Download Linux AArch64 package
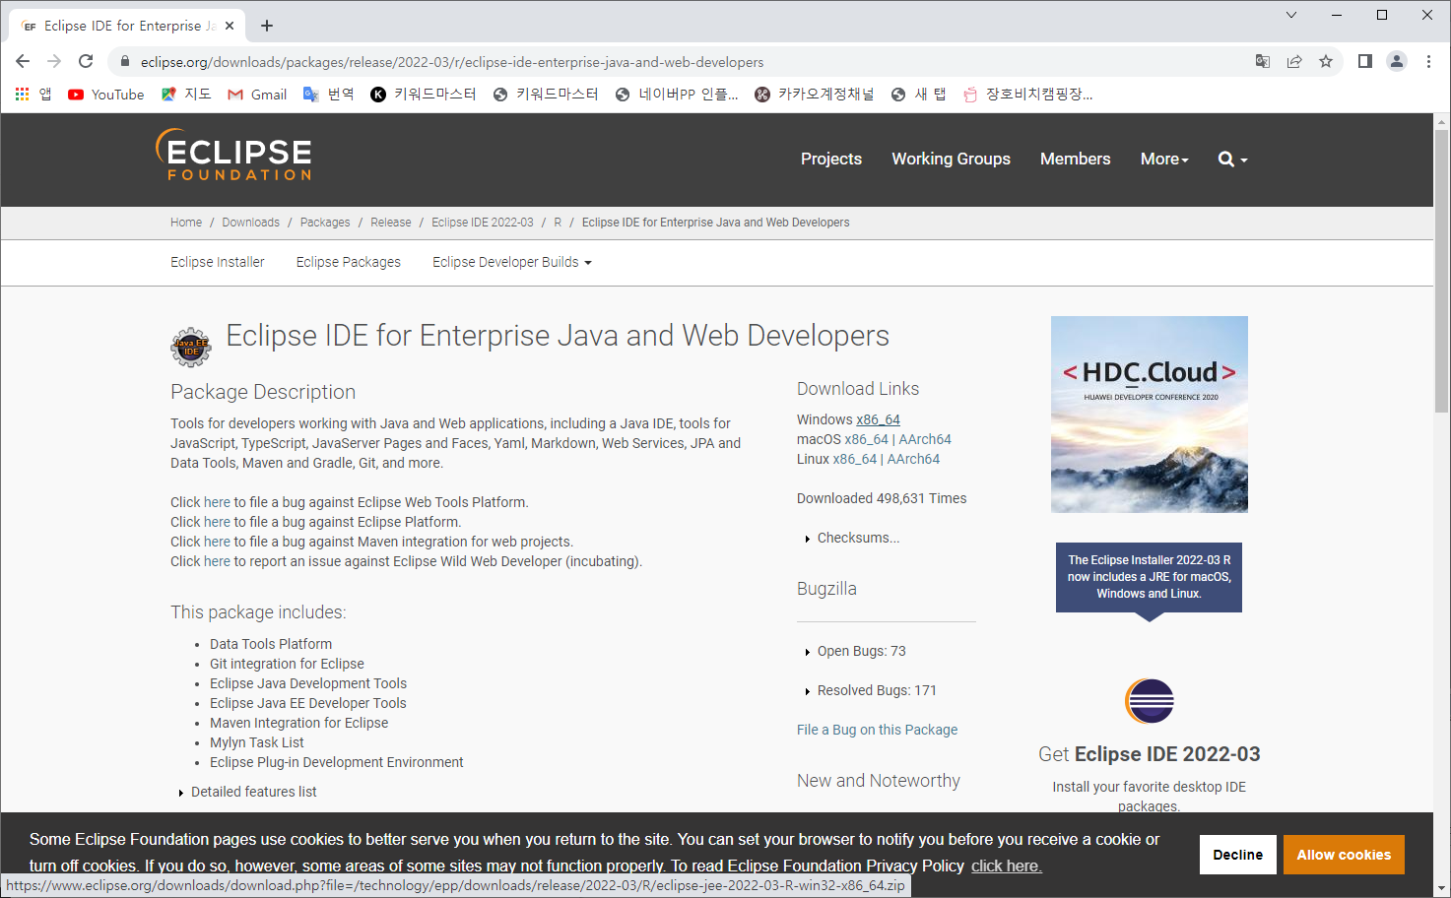 point(913,459)
